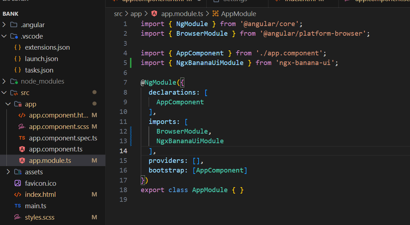
Task: Click line number 5 in the gutter
Action: tap(125, 63)
